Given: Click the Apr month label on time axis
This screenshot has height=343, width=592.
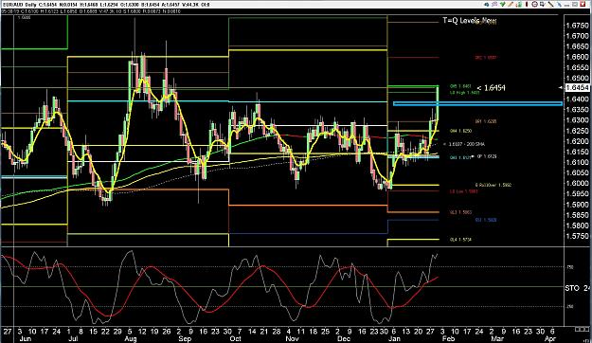Looking at the screenshot, I should [551, 339].
